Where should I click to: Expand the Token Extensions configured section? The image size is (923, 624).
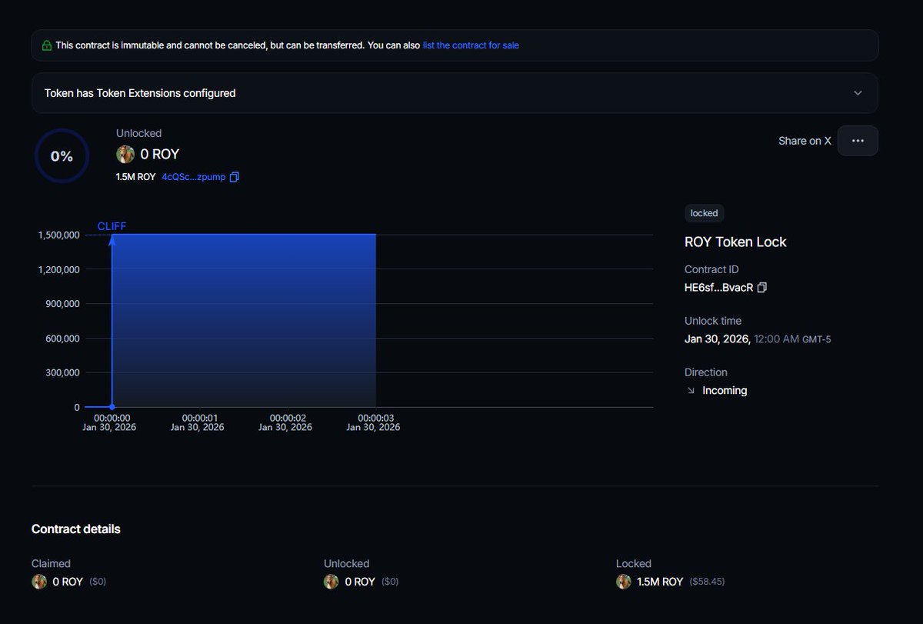point(454,92)
